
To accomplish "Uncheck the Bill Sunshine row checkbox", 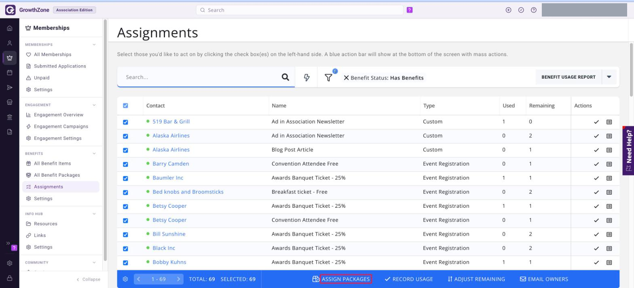I will (x=125, y=234).
